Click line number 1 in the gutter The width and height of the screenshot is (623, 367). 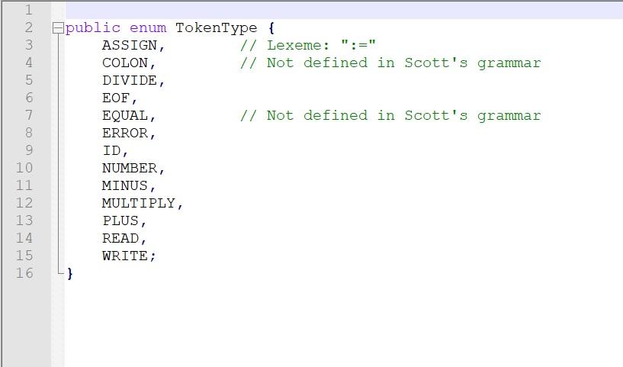click(x=29, y=10)
